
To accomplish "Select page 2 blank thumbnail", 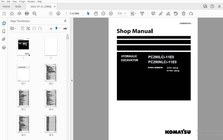I will pos(51,46).
